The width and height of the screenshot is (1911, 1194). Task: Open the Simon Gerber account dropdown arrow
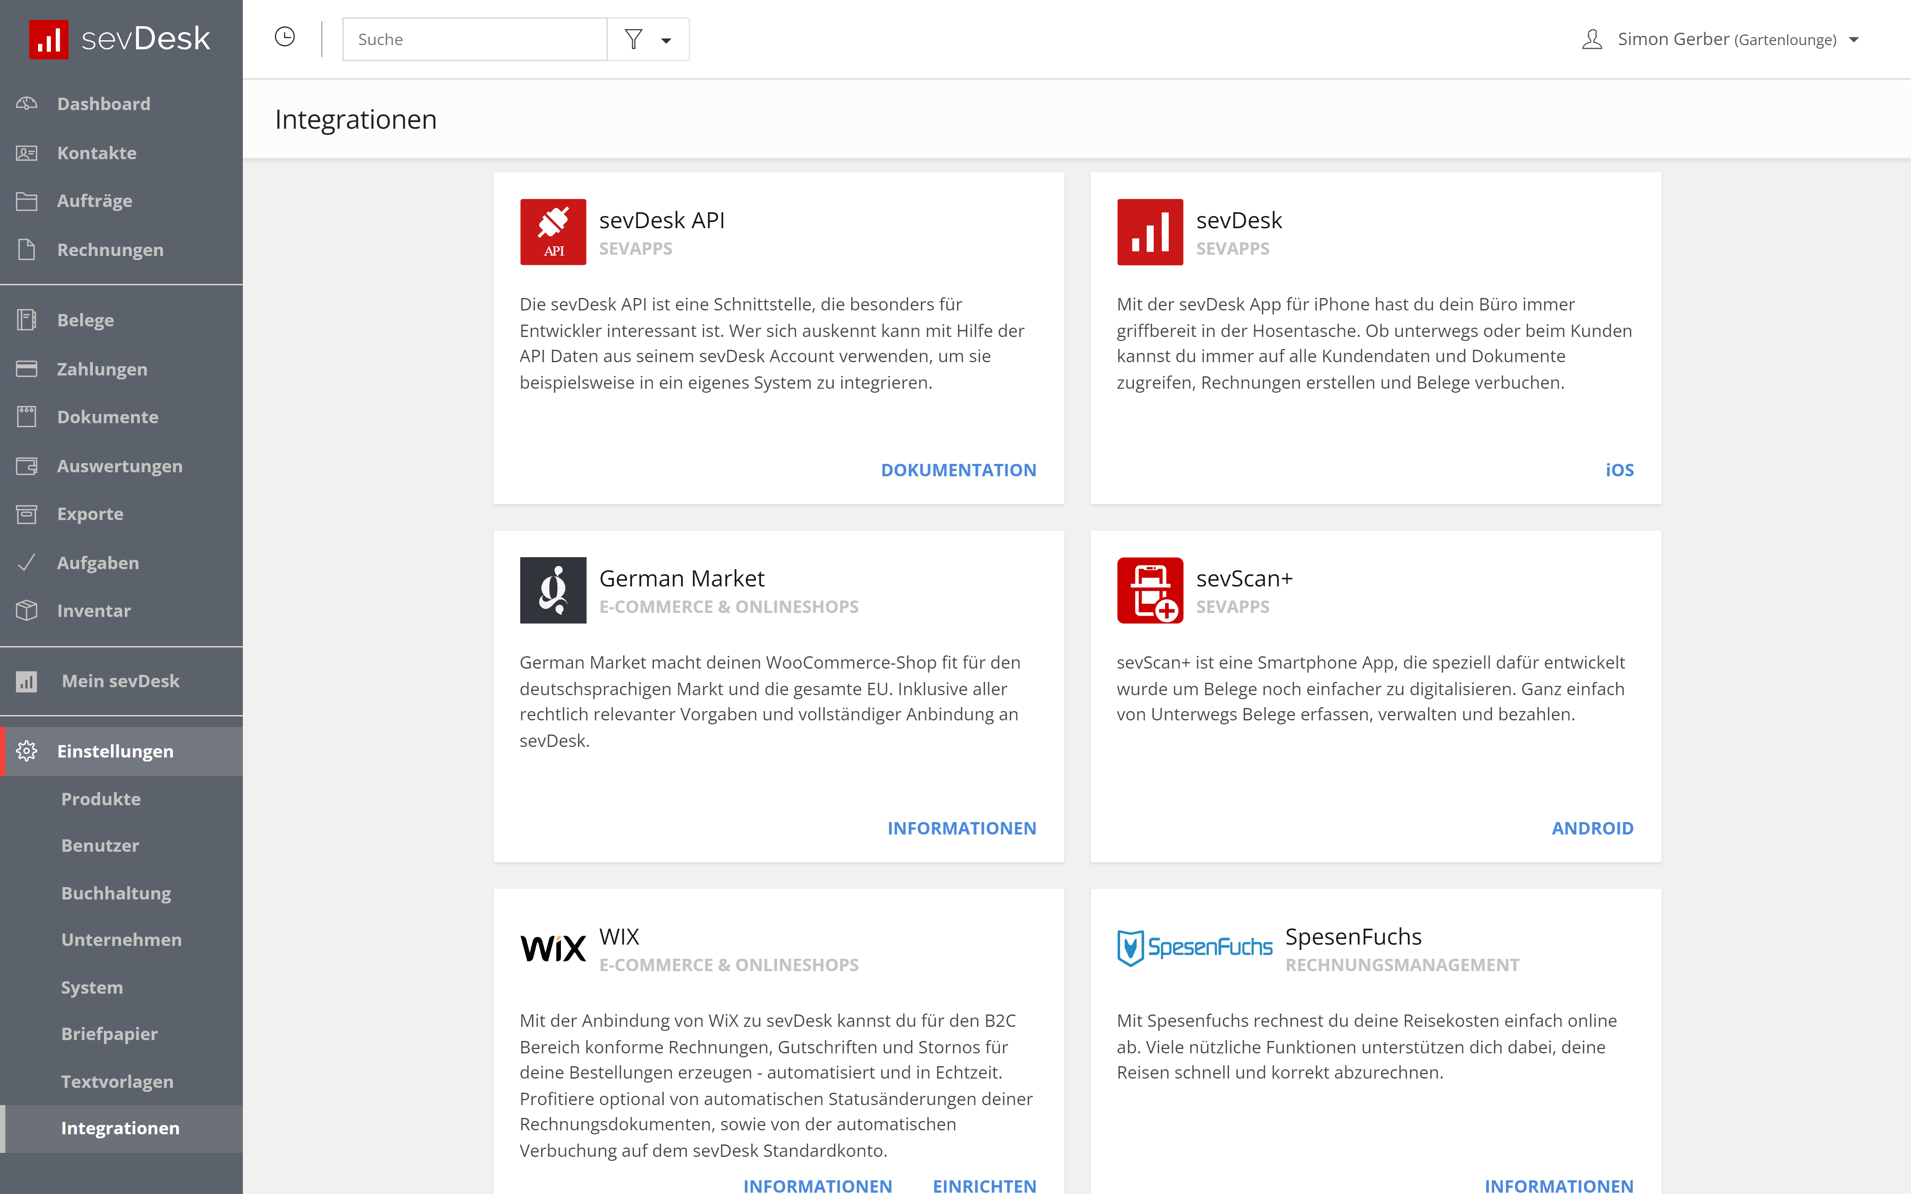click(x=1854, y=39)
